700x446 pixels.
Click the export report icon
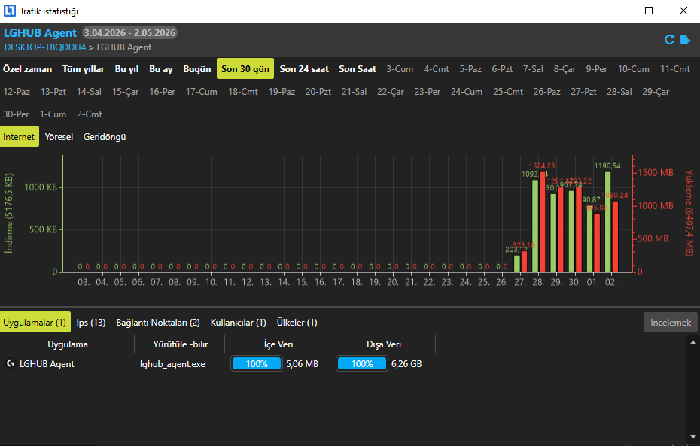685,40
